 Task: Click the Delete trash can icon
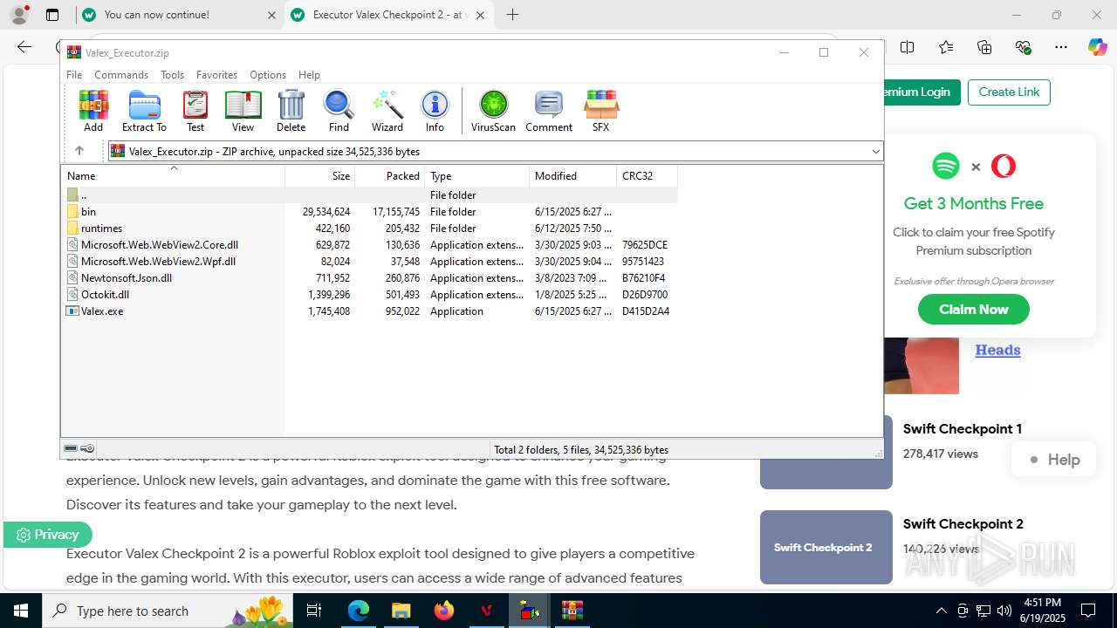291,111
